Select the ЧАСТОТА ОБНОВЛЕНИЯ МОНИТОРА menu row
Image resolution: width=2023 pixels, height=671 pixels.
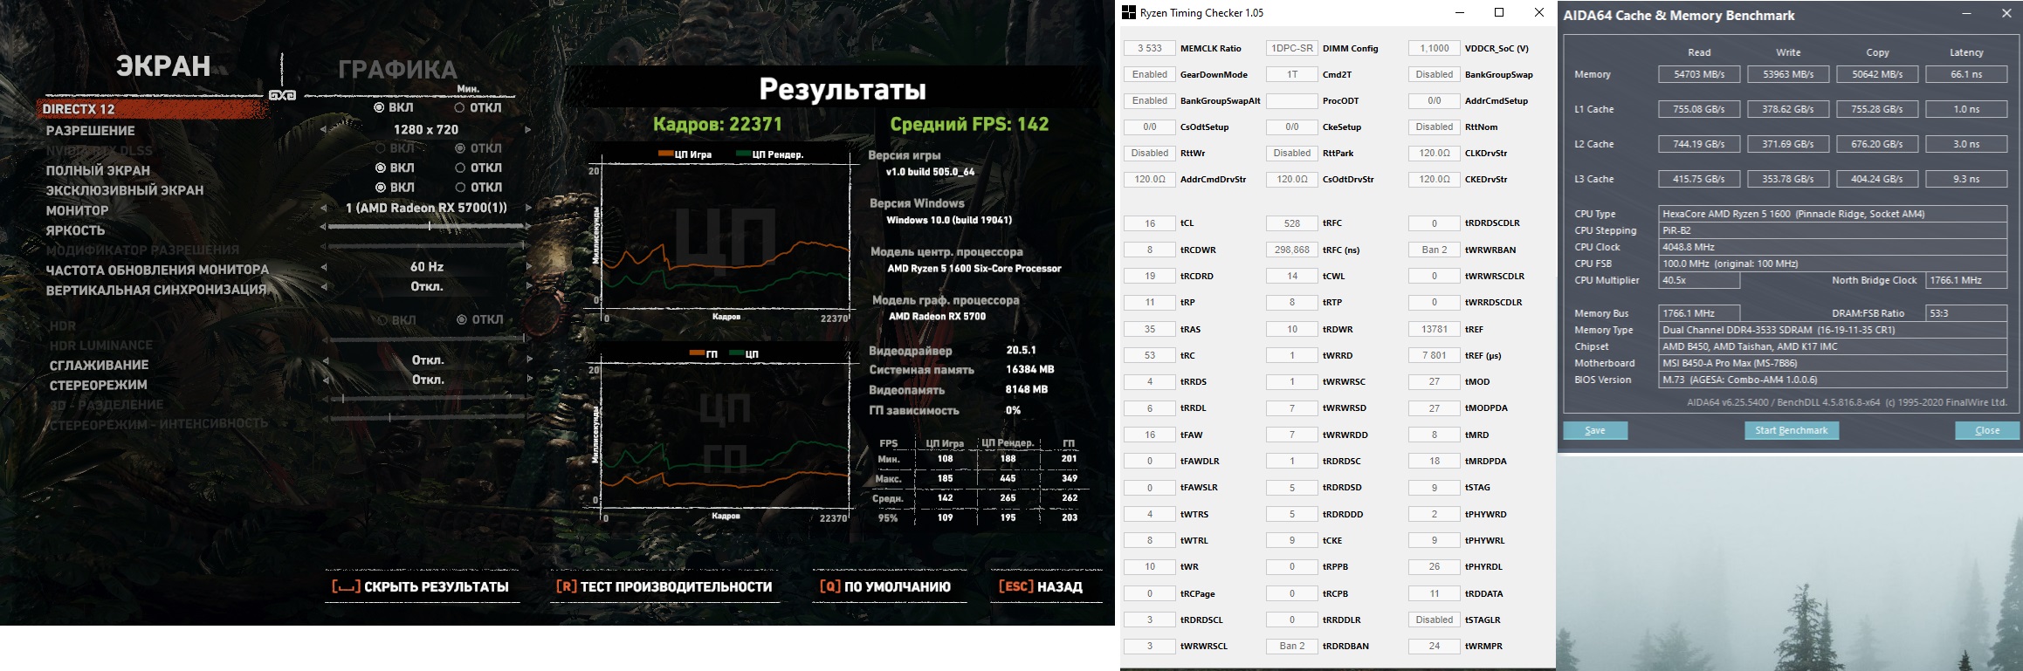tap(157, 270)
